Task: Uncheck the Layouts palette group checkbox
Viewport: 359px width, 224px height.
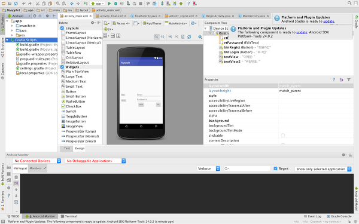Action: (62, 28)
